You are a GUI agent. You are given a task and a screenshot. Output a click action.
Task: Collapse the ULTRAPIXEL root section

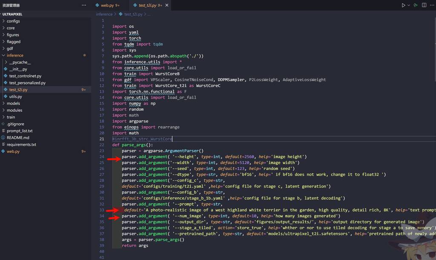pyautogui.click(x=15, y=14)
